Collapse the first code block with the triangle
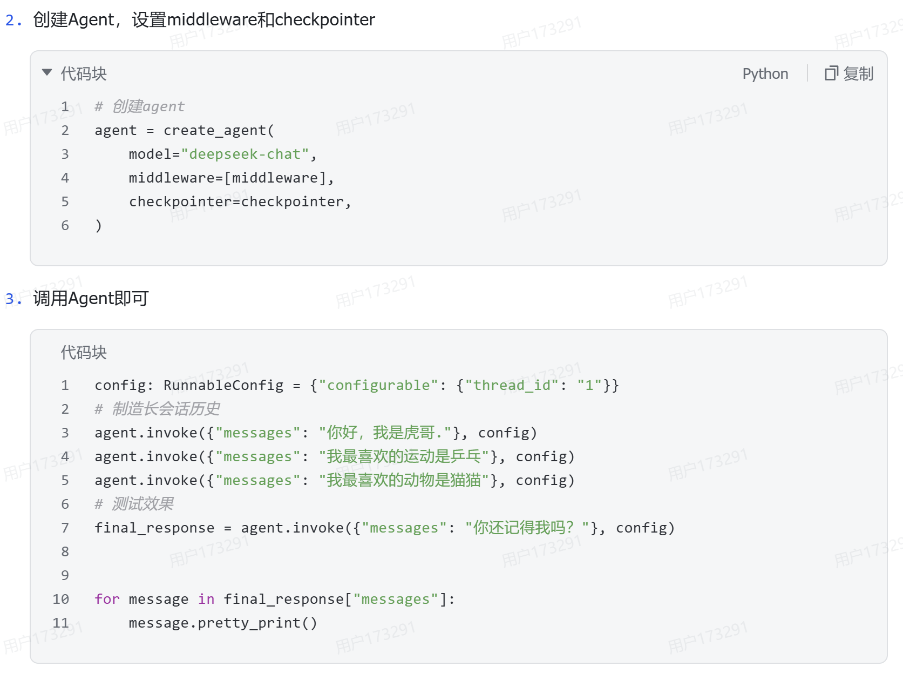Viewport: 903px width, 680px height. [x=47, y=72]
